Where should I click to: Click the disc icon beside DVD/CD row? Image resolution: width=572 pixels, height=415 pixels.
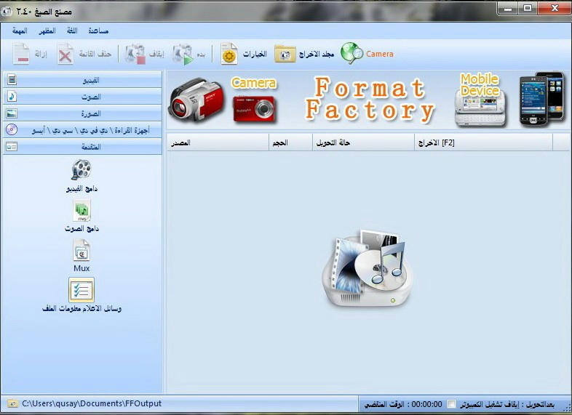pyautogui.click(x=12, y=129)
